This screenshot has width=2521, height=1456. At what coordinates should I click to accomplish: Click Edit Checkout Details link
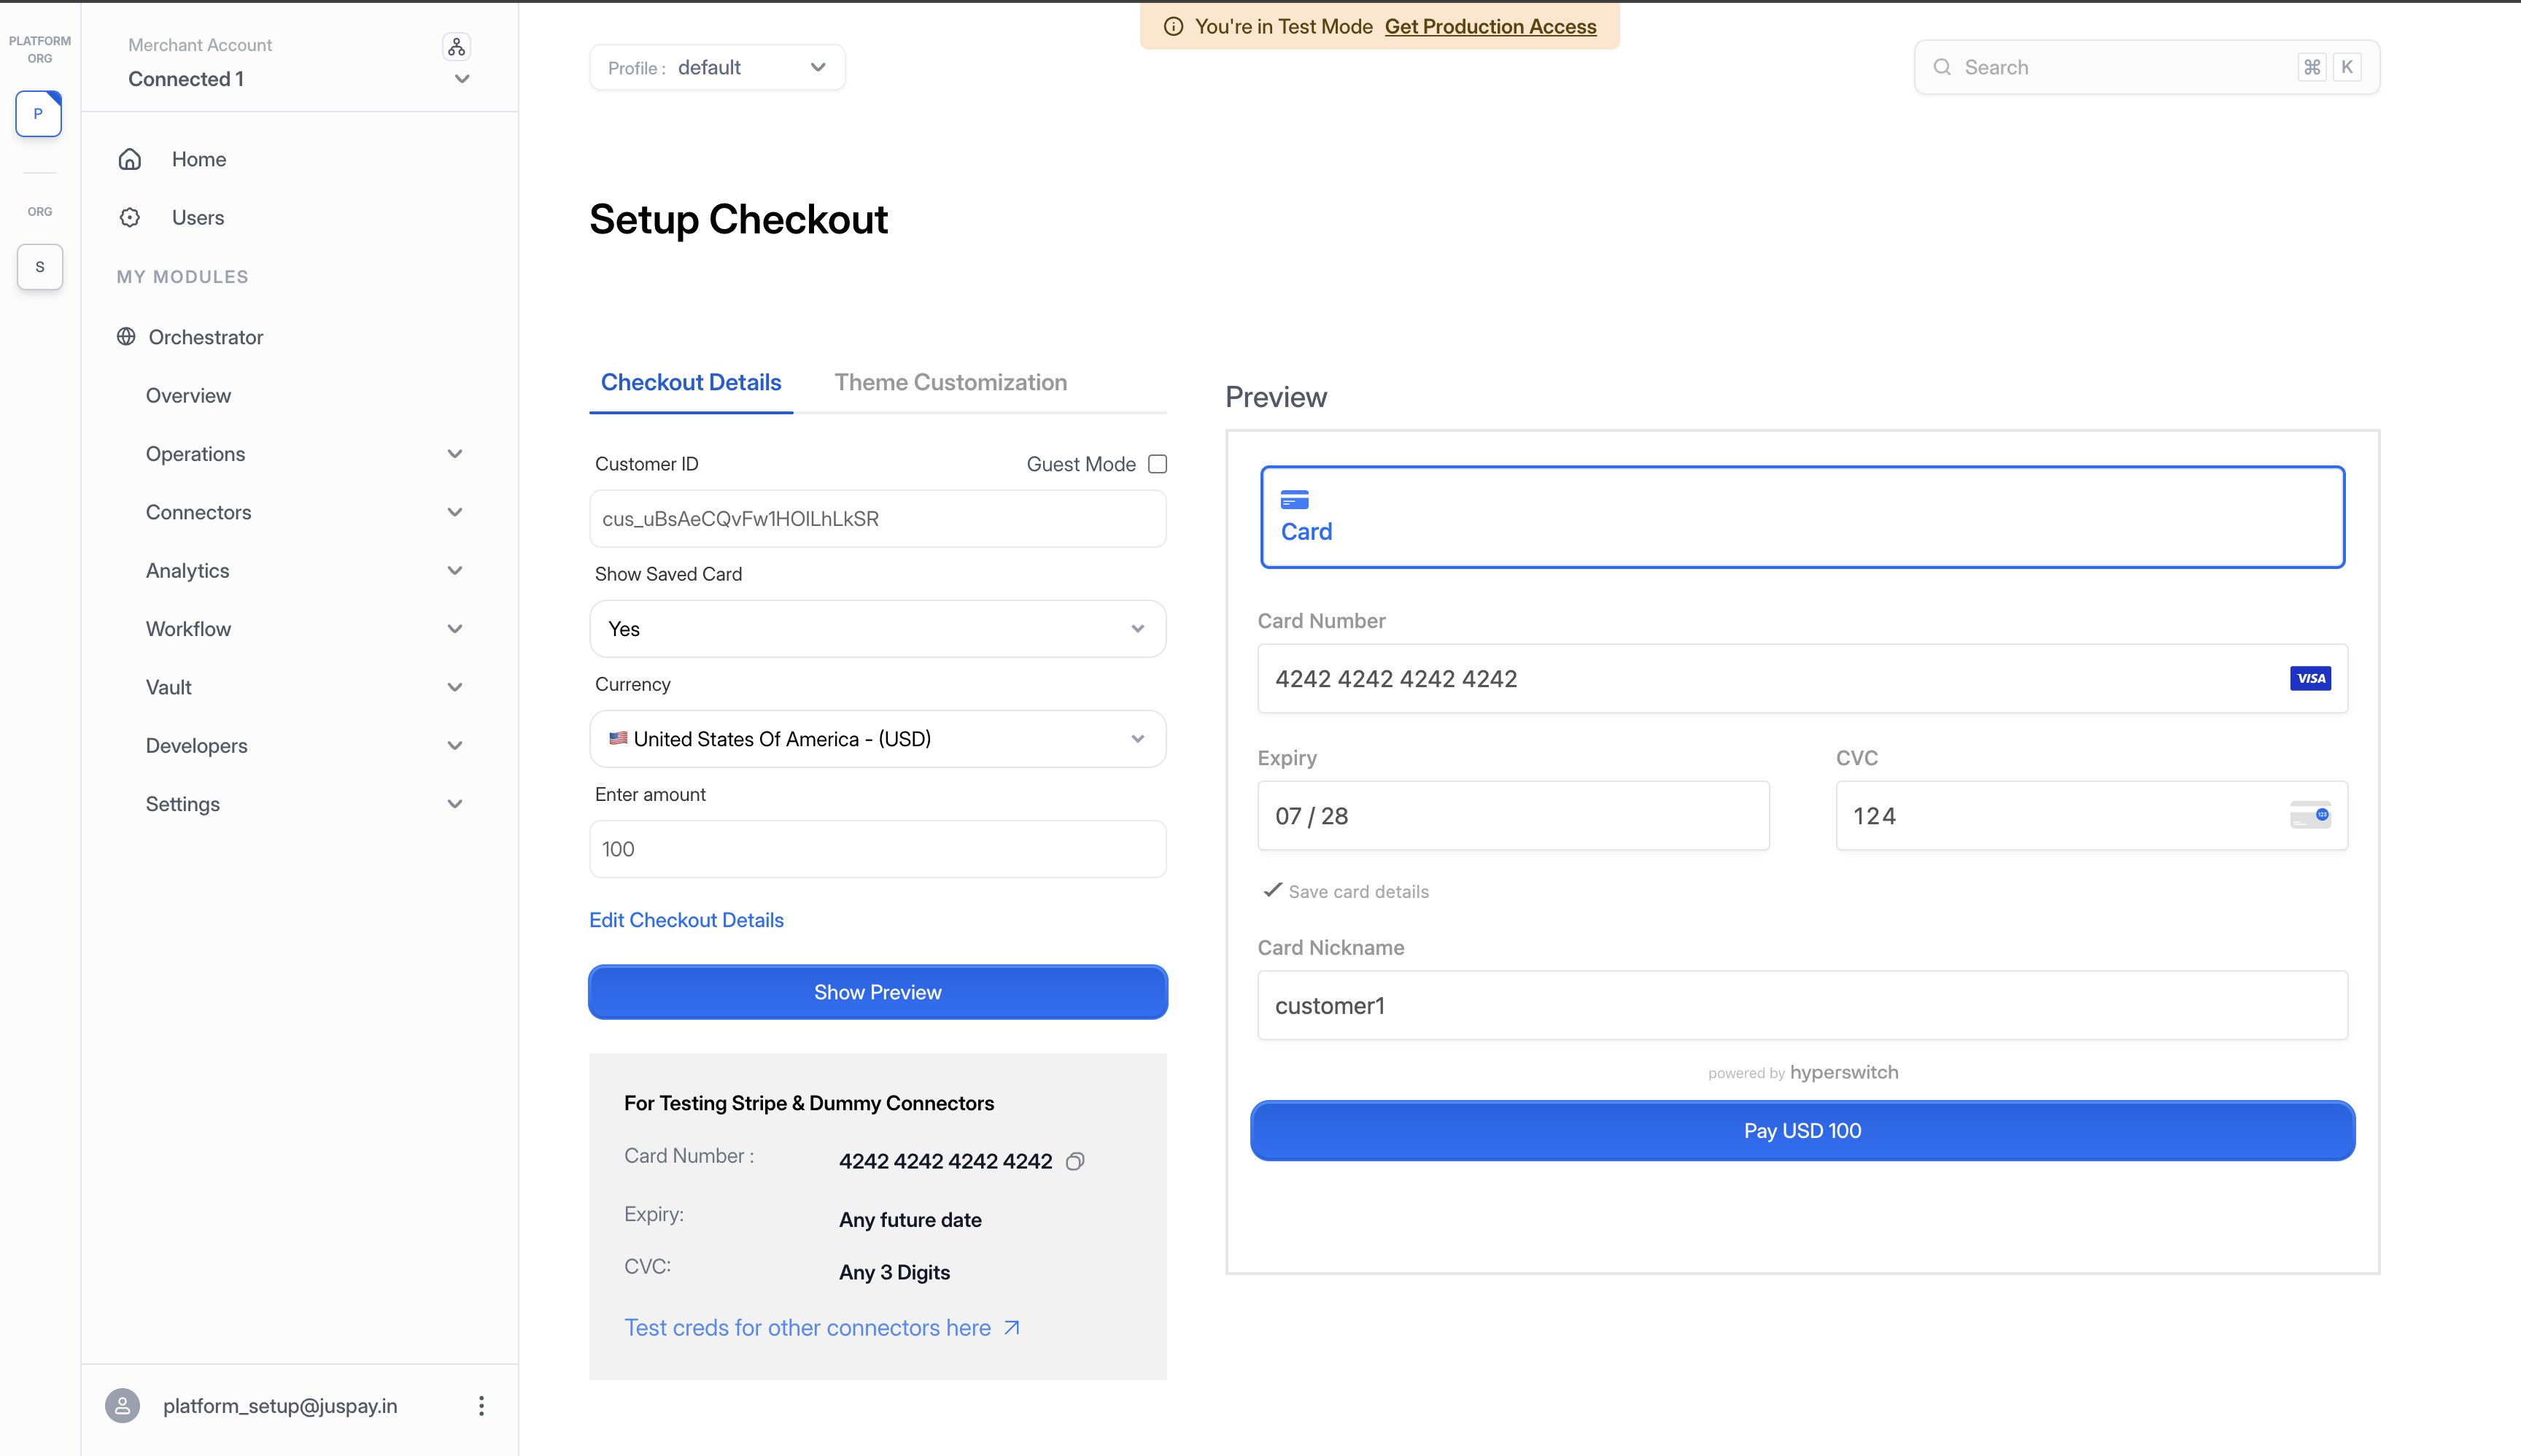coord(686,920)
